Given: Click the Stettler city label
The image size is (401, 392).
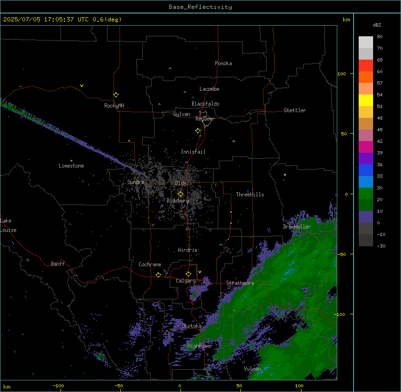Looking at the screenshot, I should click(294, 110).
